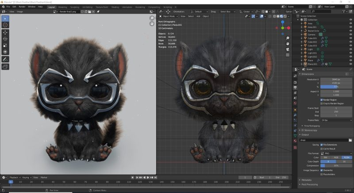354x193 pixels.
Task: Switch to the Shading workspace tab
Action: click(x=115, y=7)
